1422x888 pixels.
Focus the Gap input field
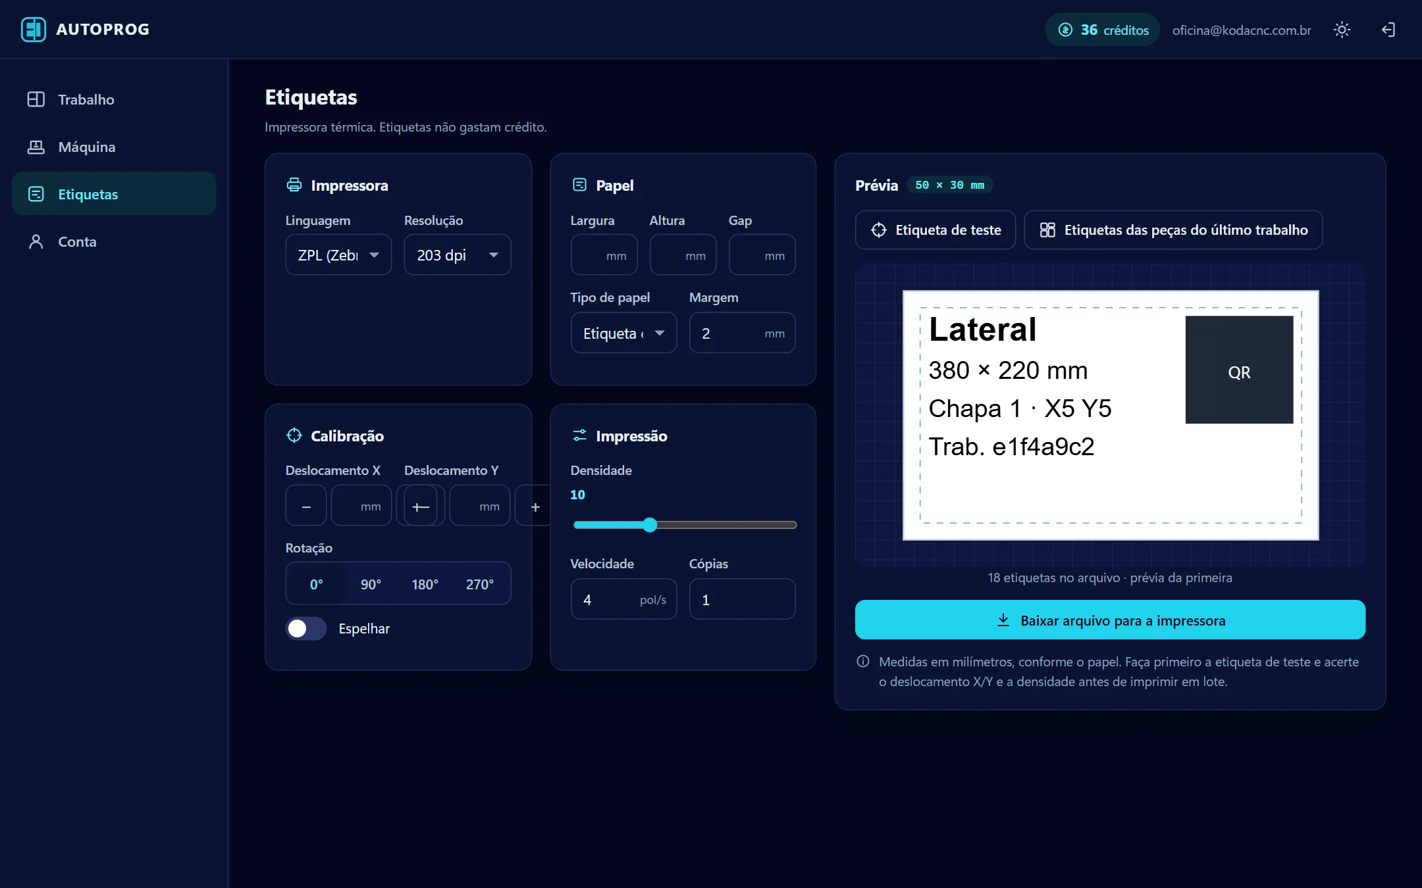[x=762, y=255]
